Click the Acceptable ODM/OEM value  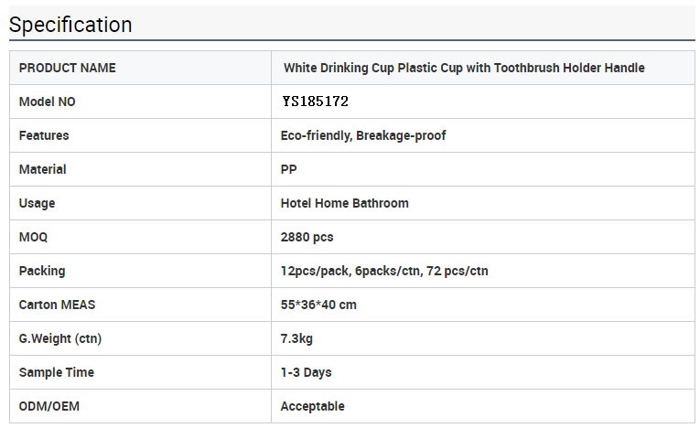pos(313,407)
